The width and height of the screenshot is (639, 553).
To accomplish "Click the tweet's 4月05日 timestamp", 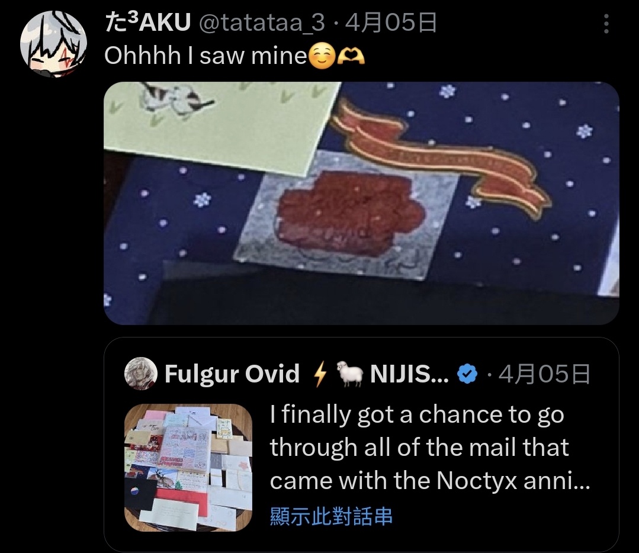I will click(x=391, y=22).
